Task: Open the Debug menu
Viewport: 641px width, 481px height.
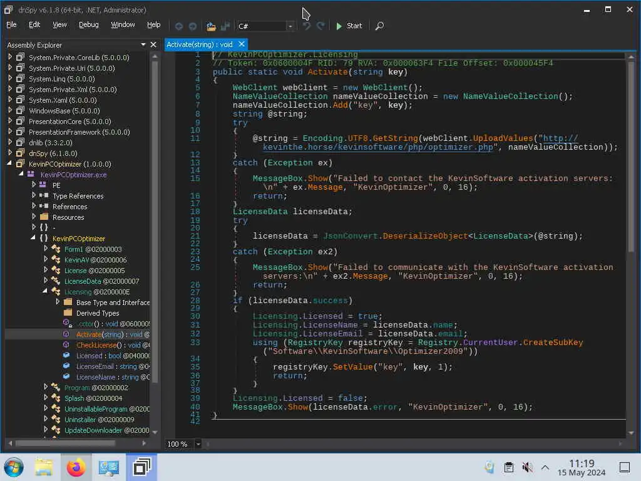Action: click(x=89, y=24)
